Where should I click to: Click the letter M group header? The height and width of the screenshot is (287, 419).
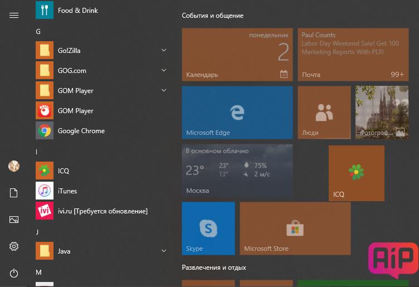(x=38, y=273)
